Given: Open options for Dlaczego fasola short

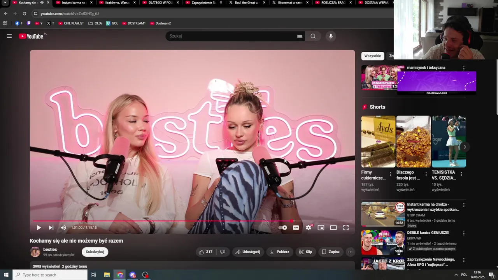Looking at the screenshot, I should click(x=426, y=174).
